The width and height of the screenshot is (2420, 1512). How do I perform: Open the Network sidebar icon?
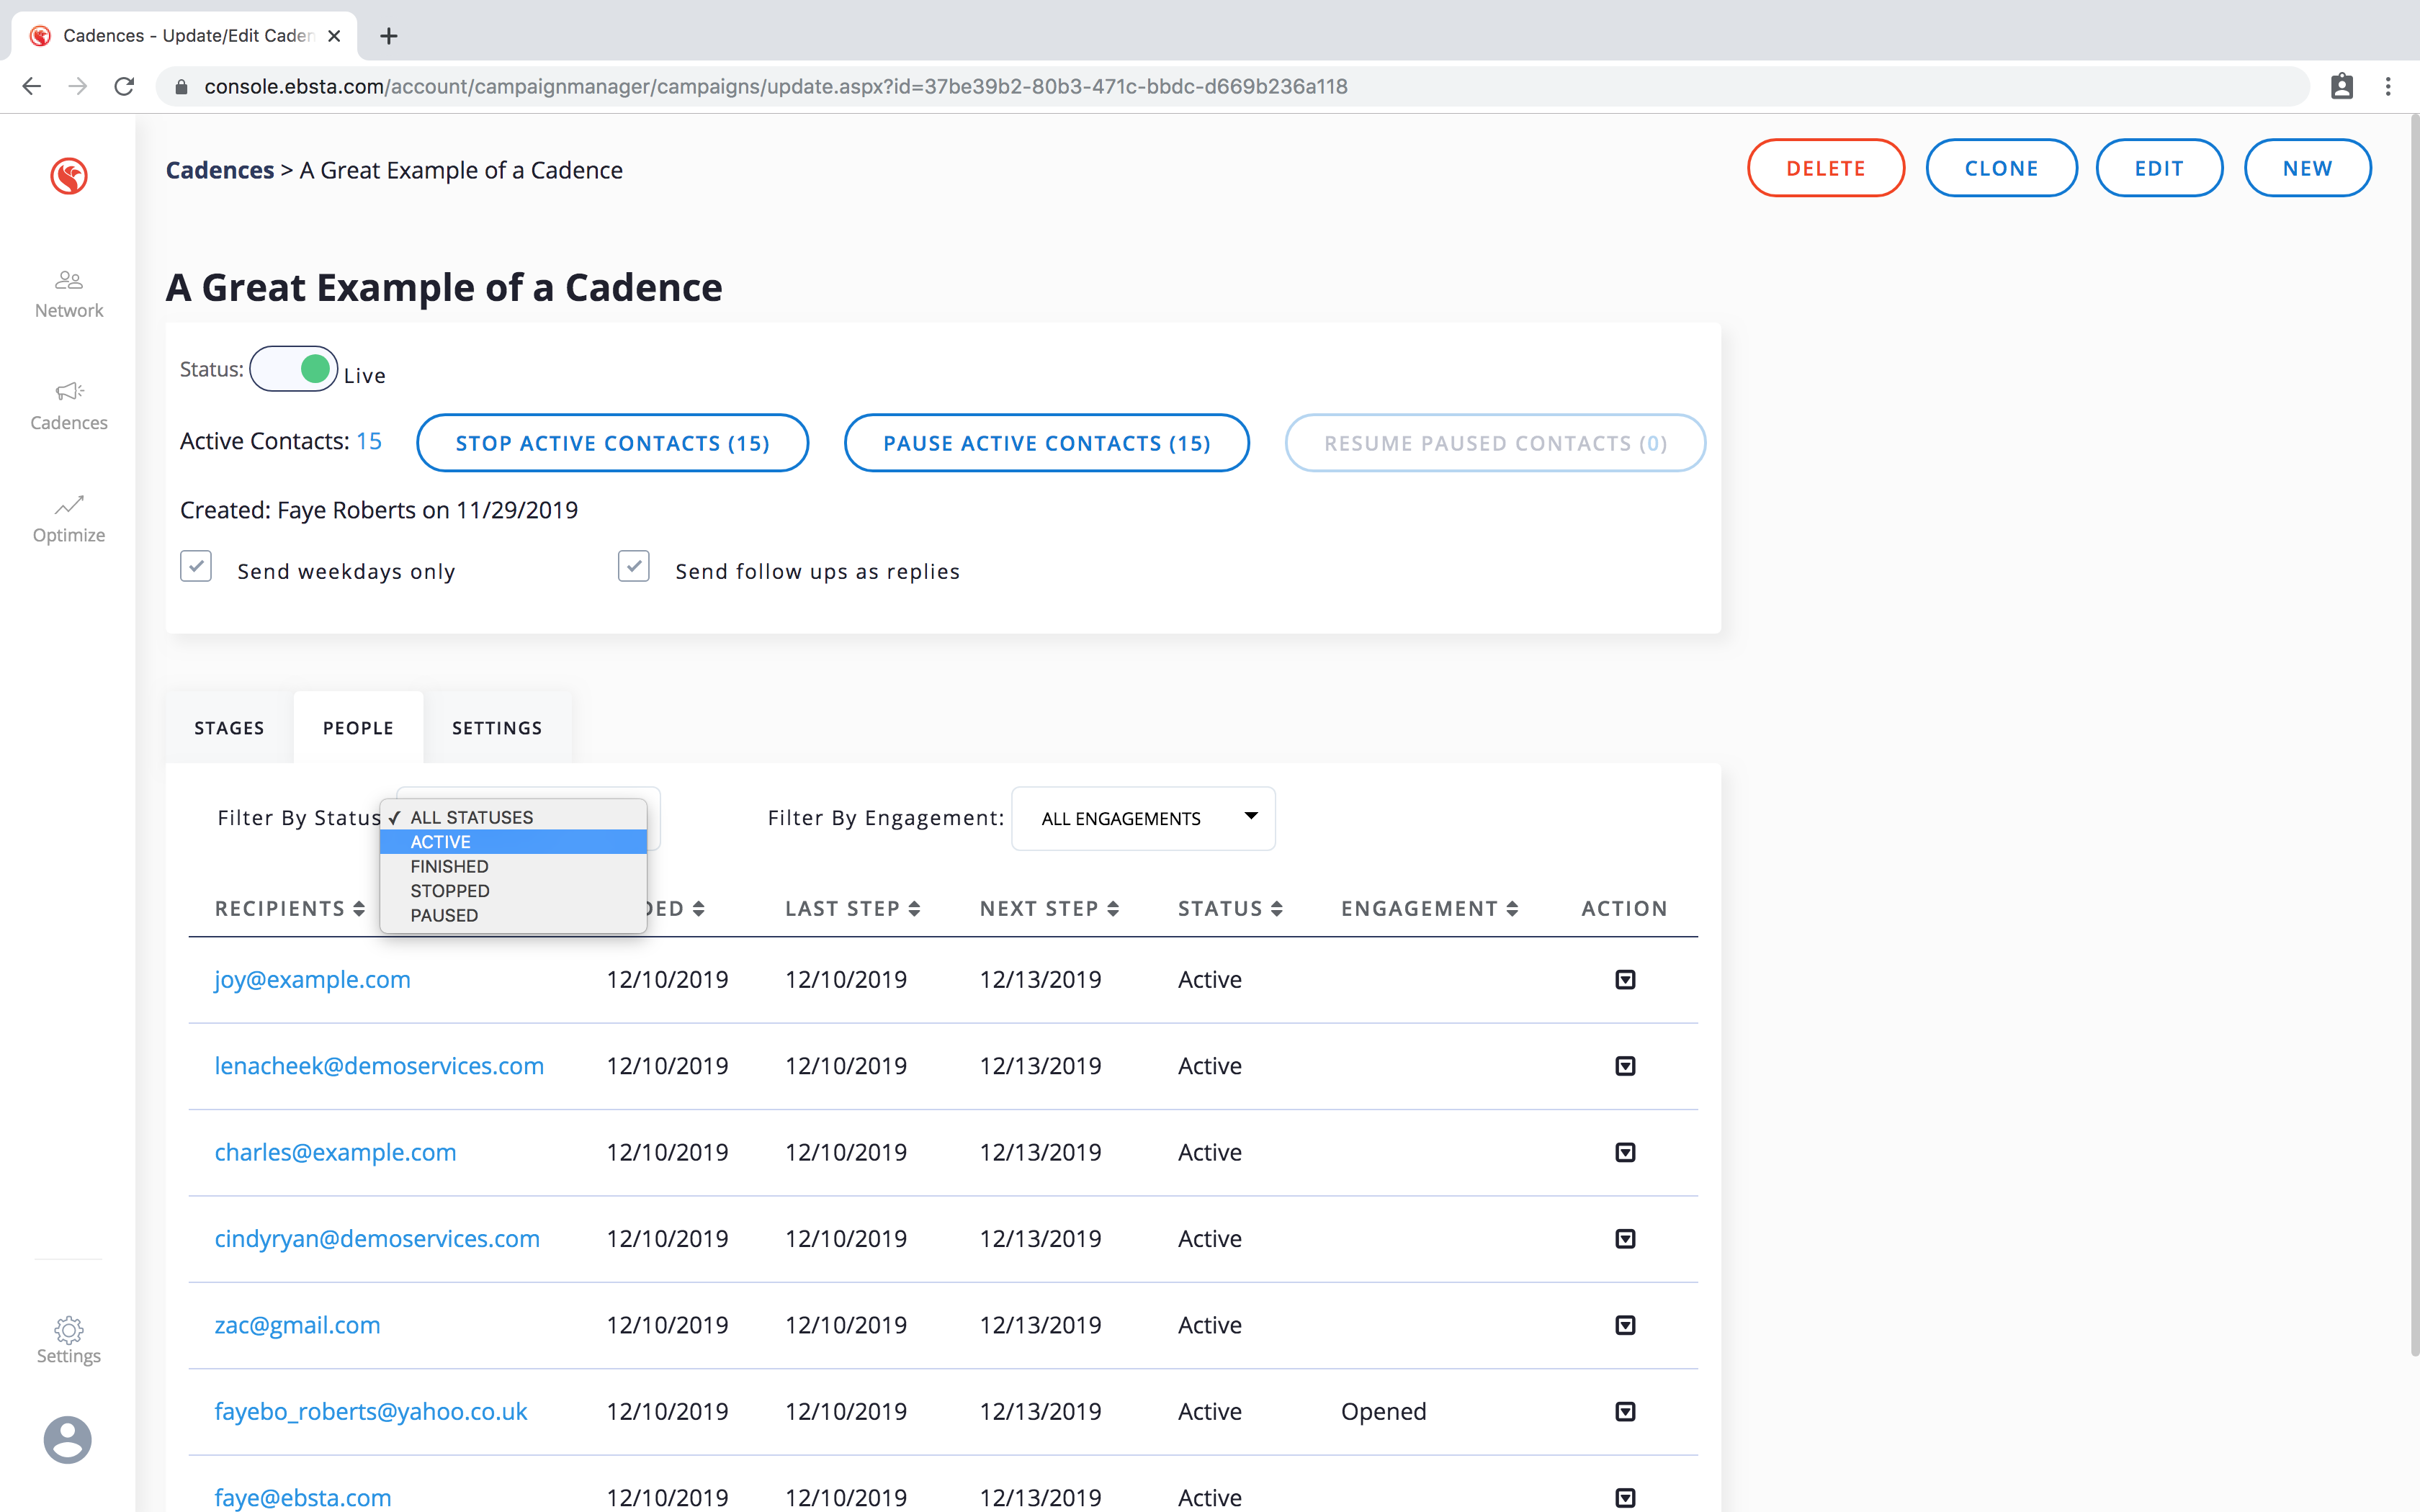[x=68, y=280]
